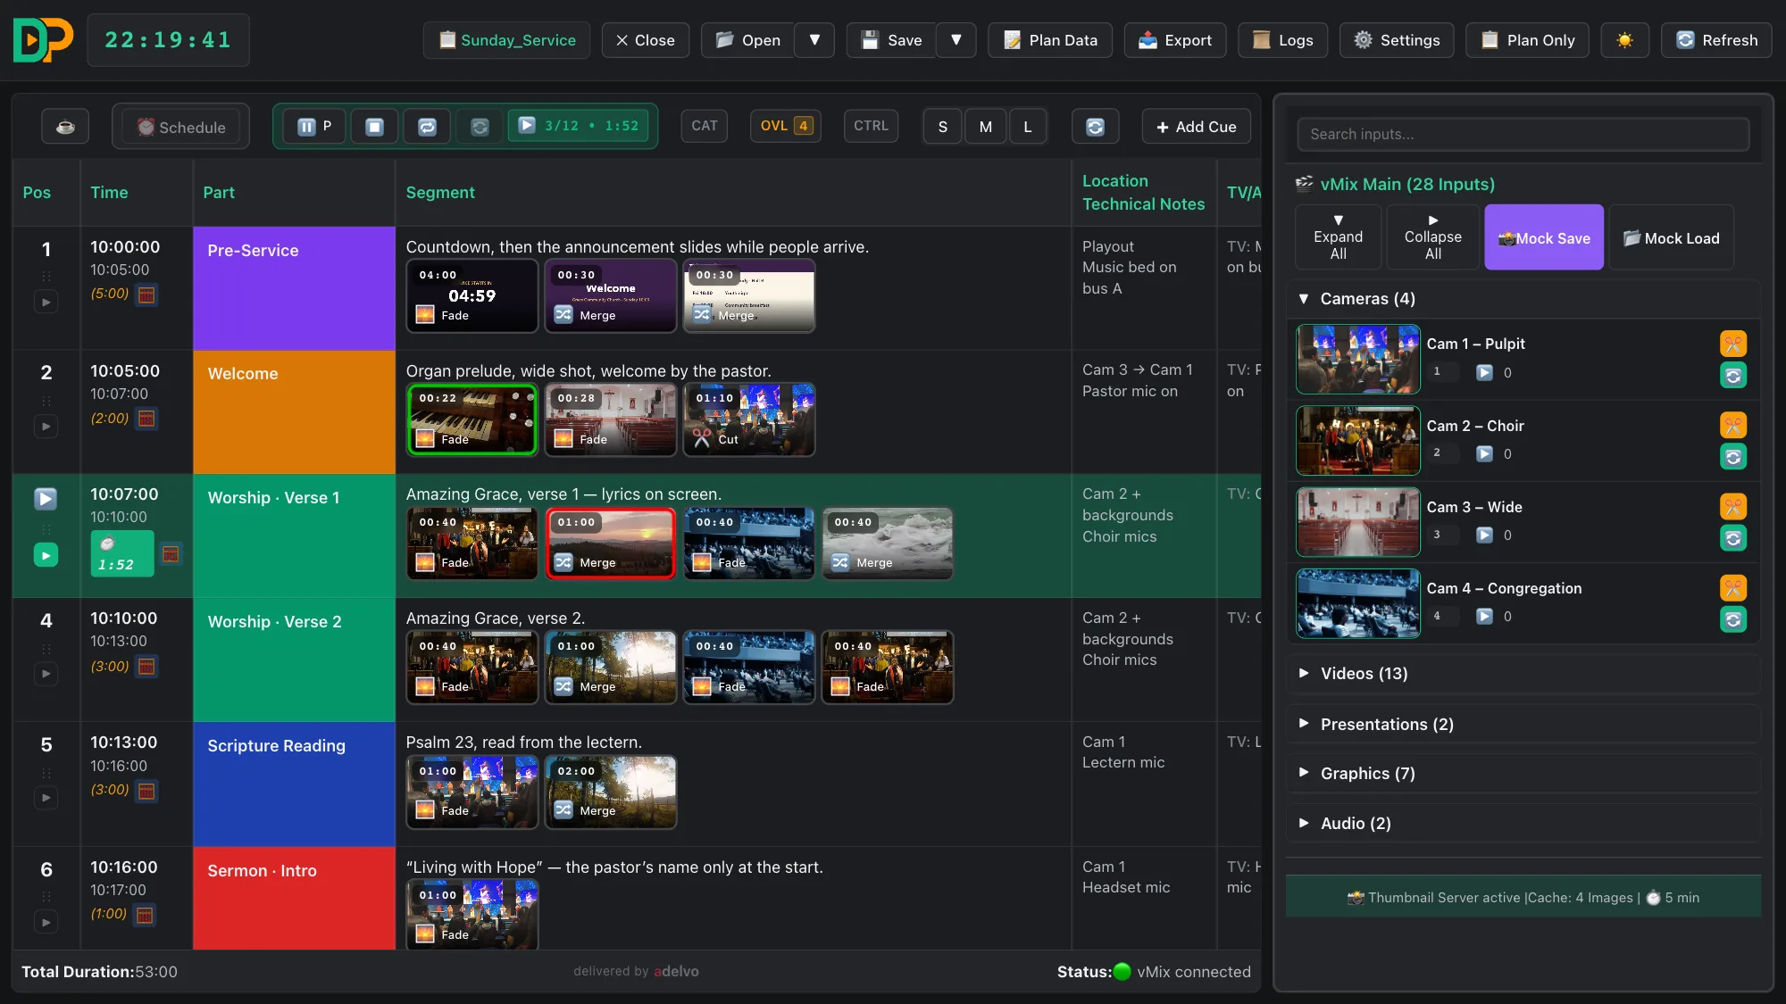Pause playback with the P button
This screenshot has height=1004, width=1786.
(314, 127)
